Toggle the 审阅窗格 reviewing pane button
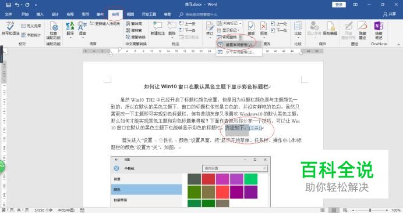Image resolution: width=403 pixels, height=213 pixels. tap(227, 37)
